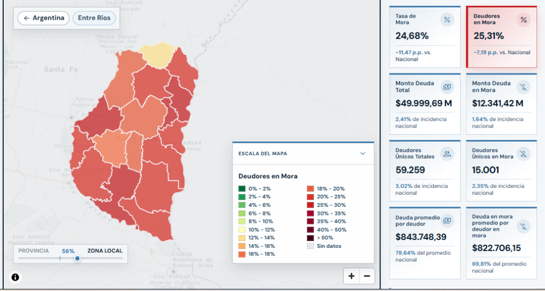This screenshot has width=545, height=291.
Task: Select the Monto Deuda en Mora card
Action: 501,104
